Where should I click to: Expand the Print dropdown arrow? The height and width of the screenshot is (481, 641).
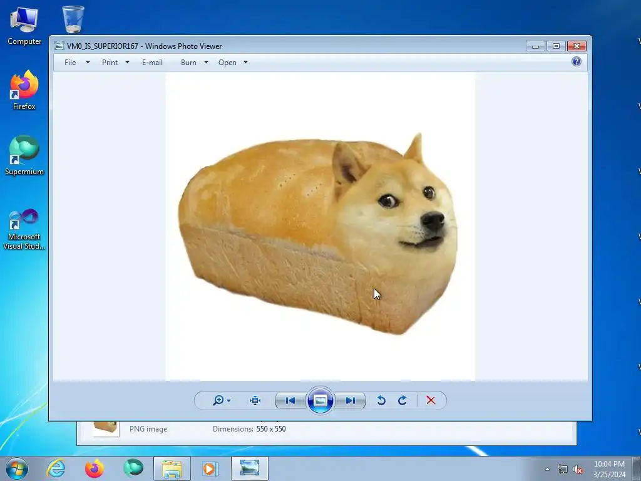[x=127, y=62]
